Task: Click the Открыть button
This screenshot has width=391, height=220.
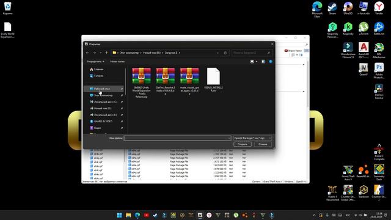Action: (x=243, y=144)
